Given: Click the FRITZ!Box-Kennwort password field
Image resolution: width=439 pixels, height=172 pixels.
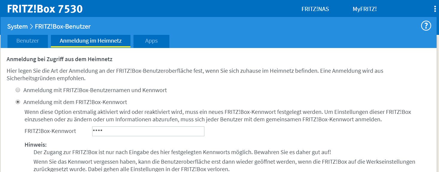Looking at the screenshot, I should click(x=148, y=131).
